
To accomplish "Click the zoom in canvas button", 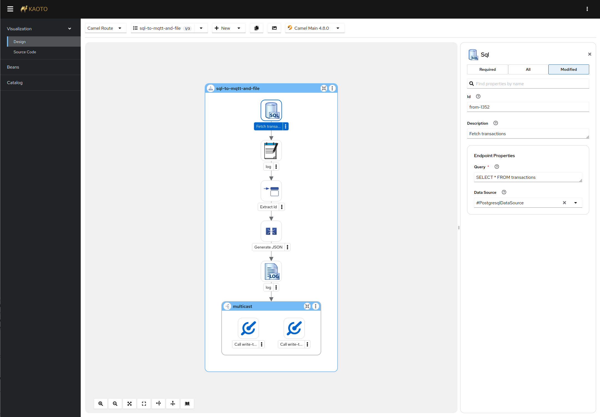I will (x=101, y=403).
